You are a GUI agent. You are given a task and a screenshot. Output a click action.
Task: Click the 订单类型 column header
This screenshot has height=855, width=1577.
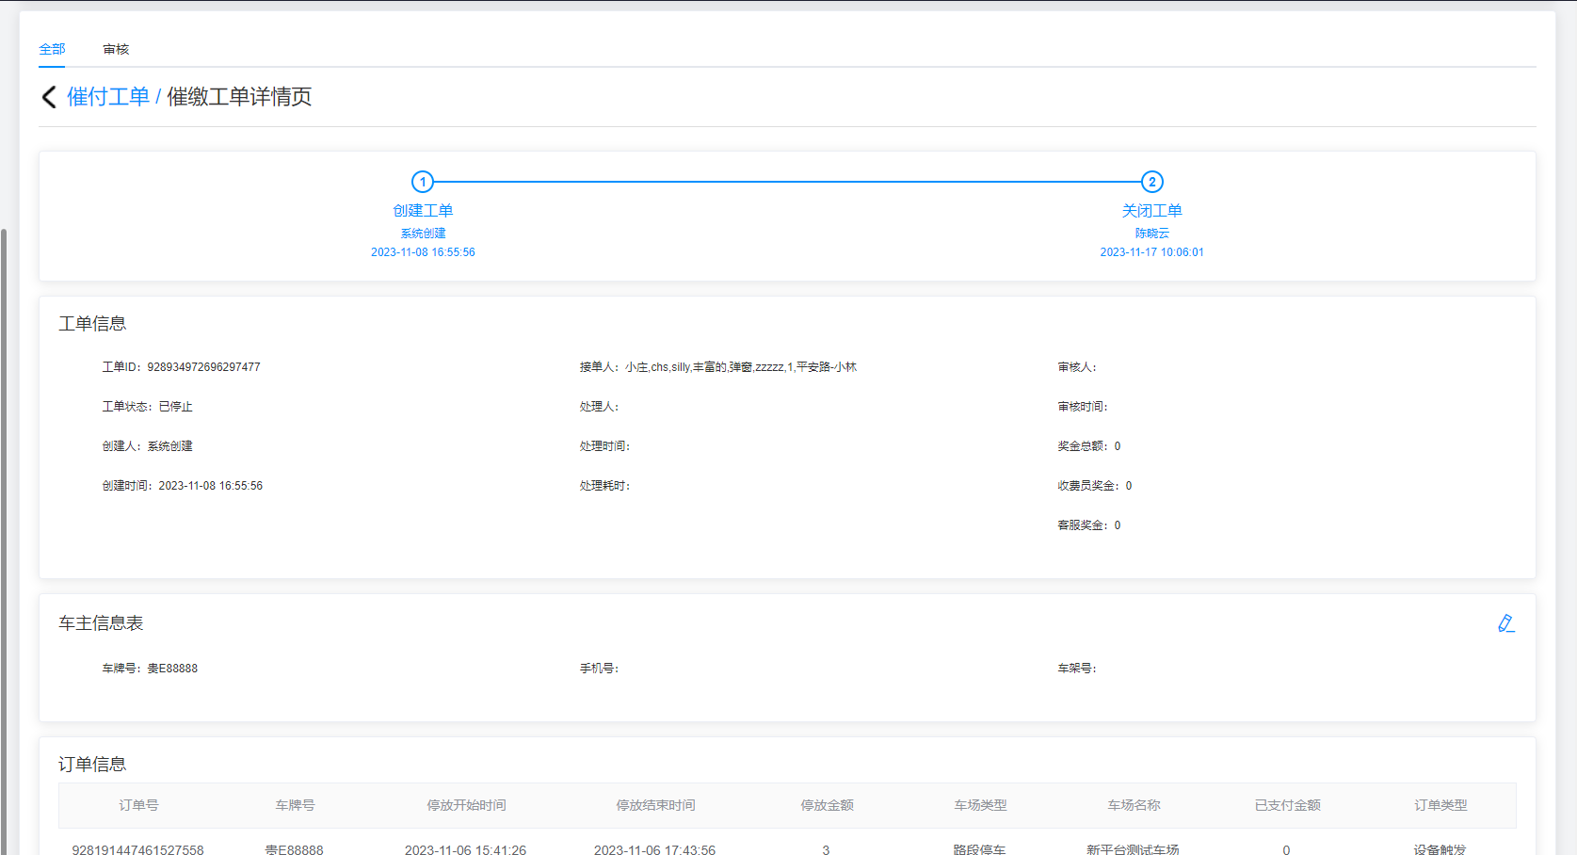[x=1440, y=805]
